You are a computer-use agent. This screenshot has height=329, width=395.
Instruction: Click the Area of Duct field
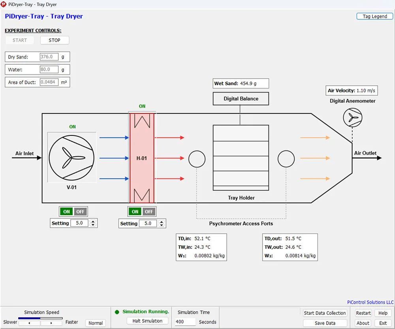coord(49,82)
